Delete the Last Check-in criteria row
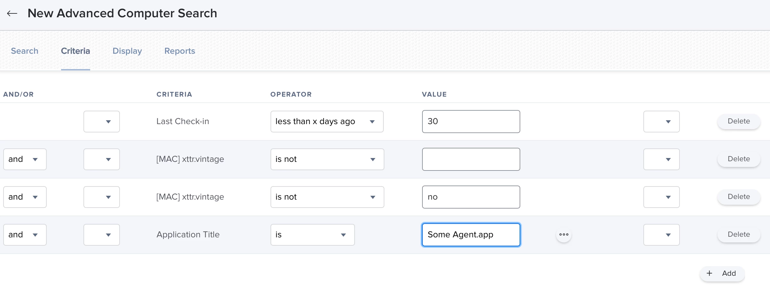Screen dimensions: 770x293 [739, 122]
